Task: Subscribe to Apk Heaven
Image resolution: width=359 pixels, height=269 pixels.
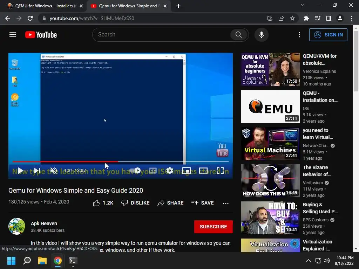Action: tap(214, 227)
